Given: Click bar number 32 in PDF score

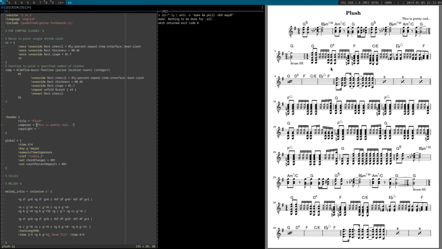Looking at the screenshot, I should (x=274, y=228).
